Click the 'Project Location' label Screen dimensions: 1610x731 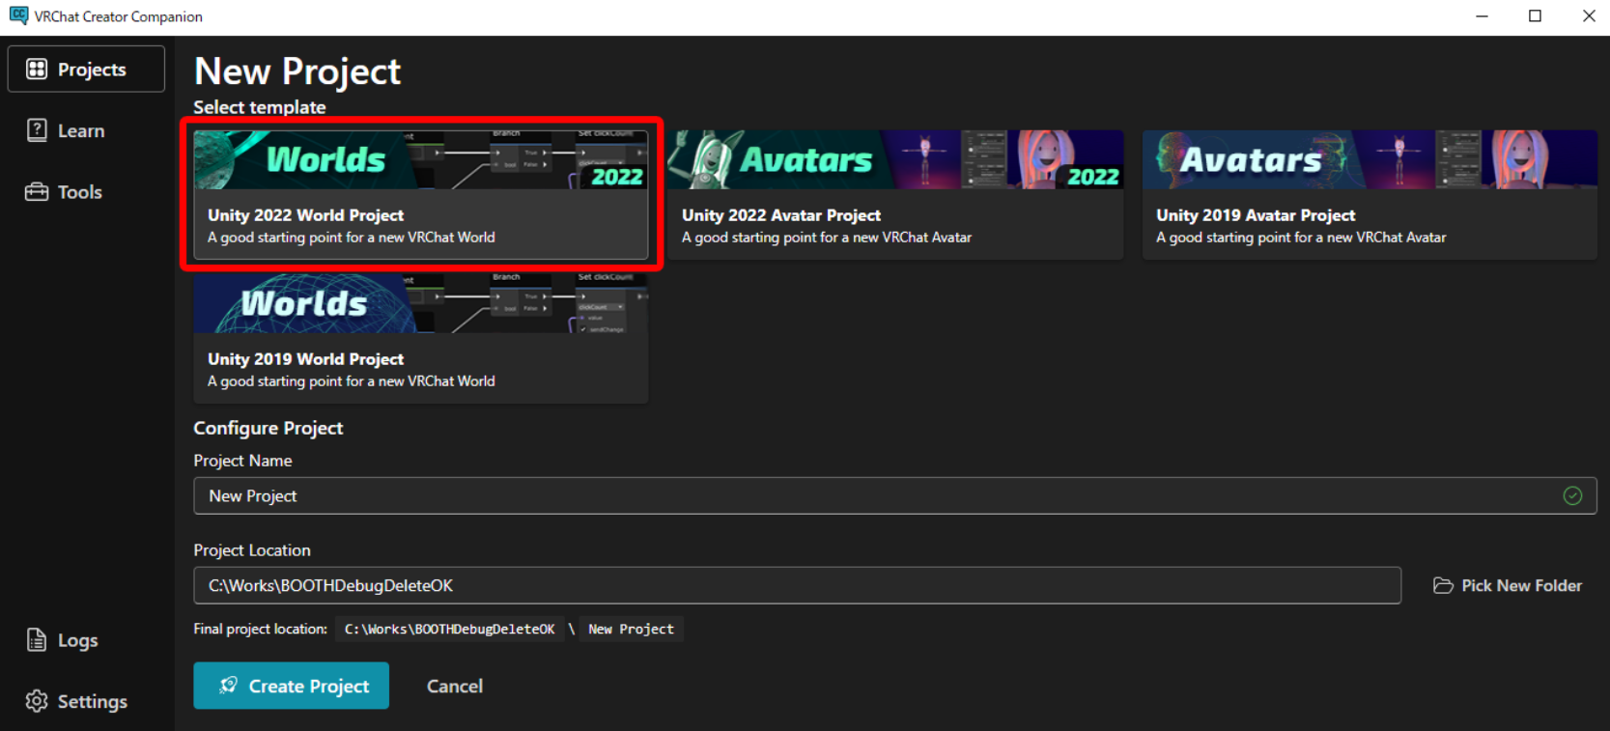(x=252, y=550)
